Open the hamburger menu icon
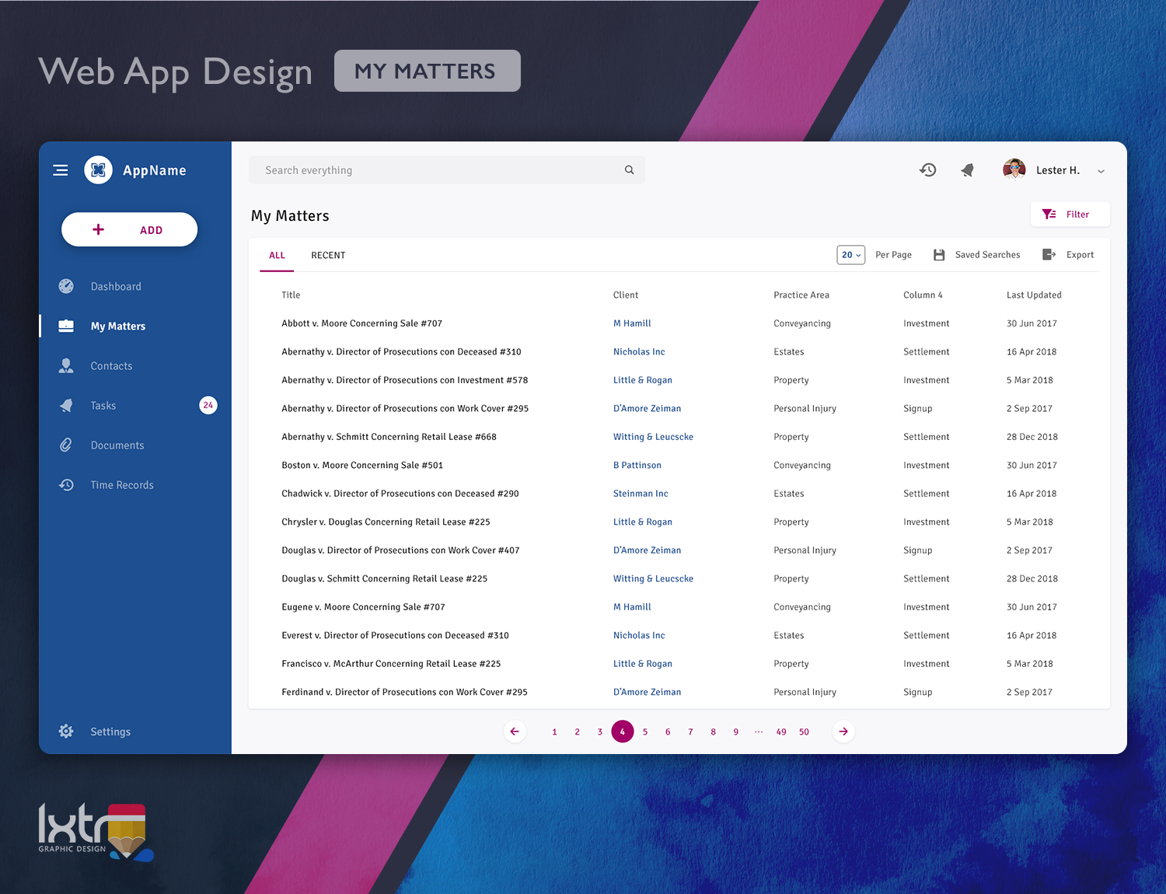 [x=61, y=170]
